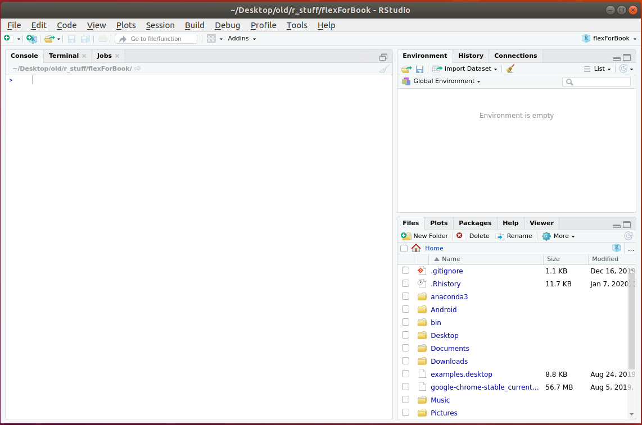The height and width of the screenshot is (425, 642).
Task: Minimize the Files pane
Action: pos(616,225)
